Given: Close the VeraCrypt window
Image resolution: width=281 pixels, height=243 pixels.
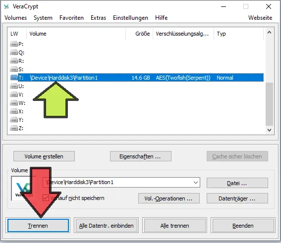Looking at the screenshot, I should (x=269, y=6).
